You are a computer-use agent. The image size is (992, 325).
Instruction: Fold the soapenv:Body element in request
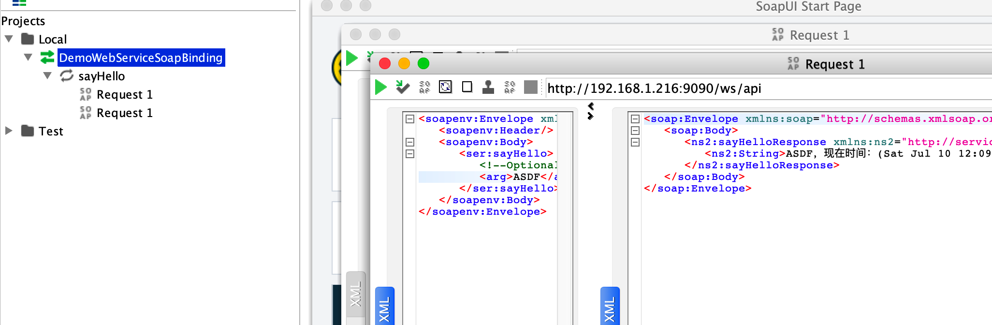click(x=410, y=142)
